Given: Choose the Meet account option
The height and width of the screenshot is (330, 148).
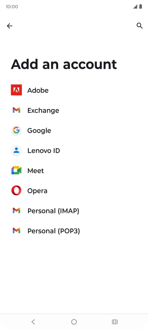Looking at the screenshot, I should tap(74, 170).
